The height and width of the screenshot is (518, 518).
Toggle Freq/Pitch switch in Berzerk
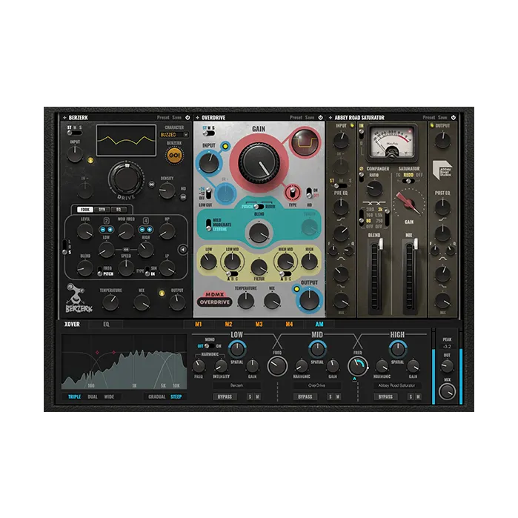point(100,271)
